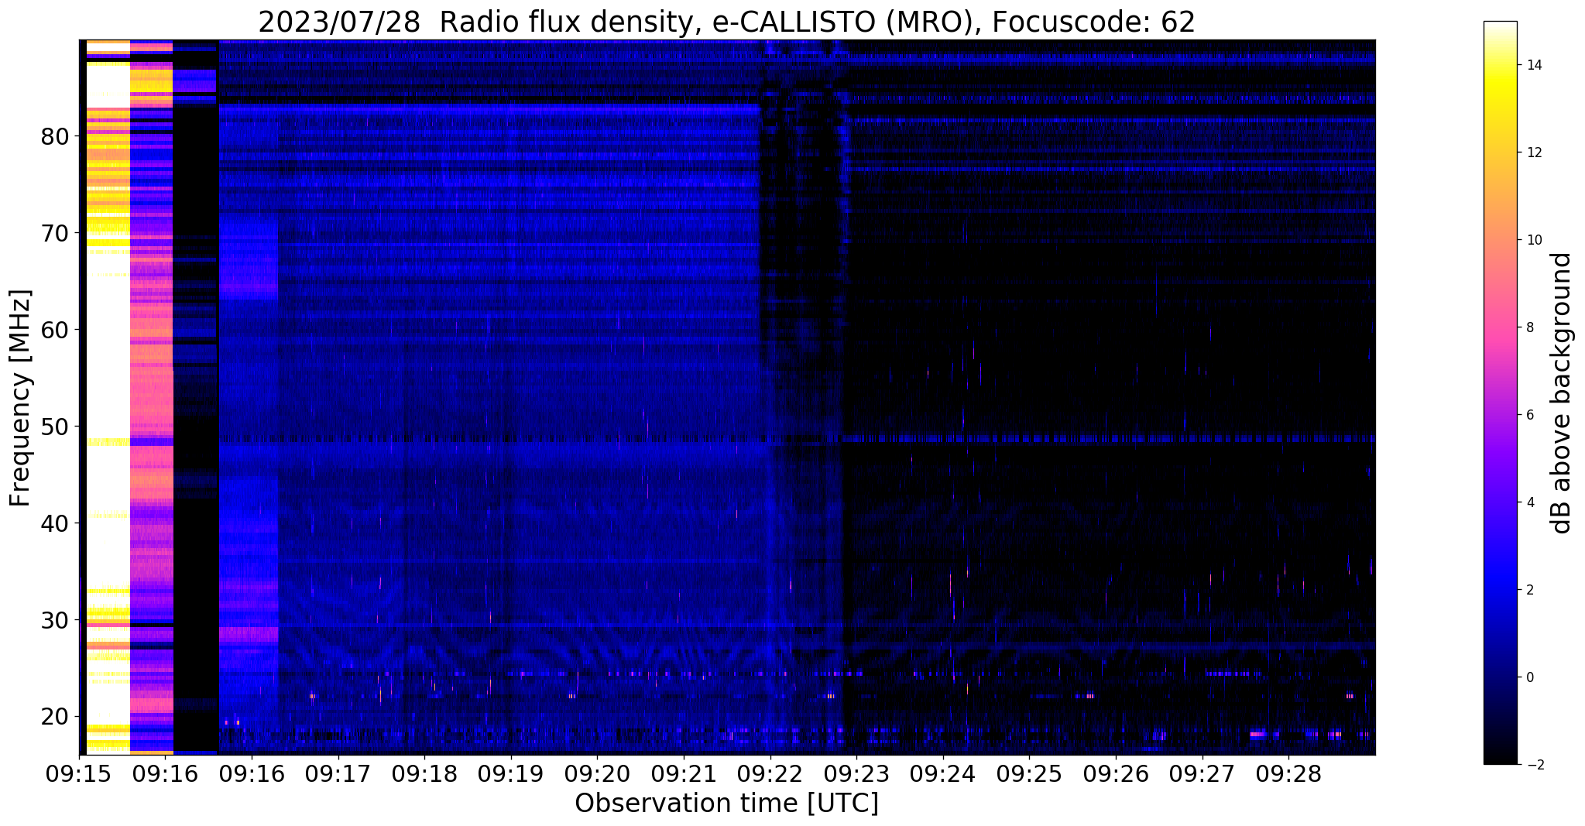Image resolution: width=1585 pixels, height=826 pixels.
Task: Click the 09:24 time tick label
Action: coord(943,775)
